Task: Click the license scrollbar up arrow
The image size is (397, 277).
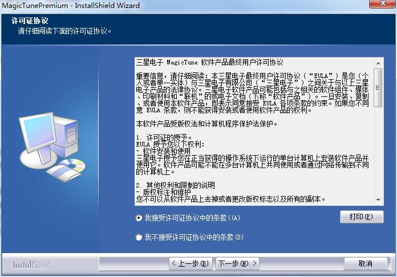Action: pos(379,61)
